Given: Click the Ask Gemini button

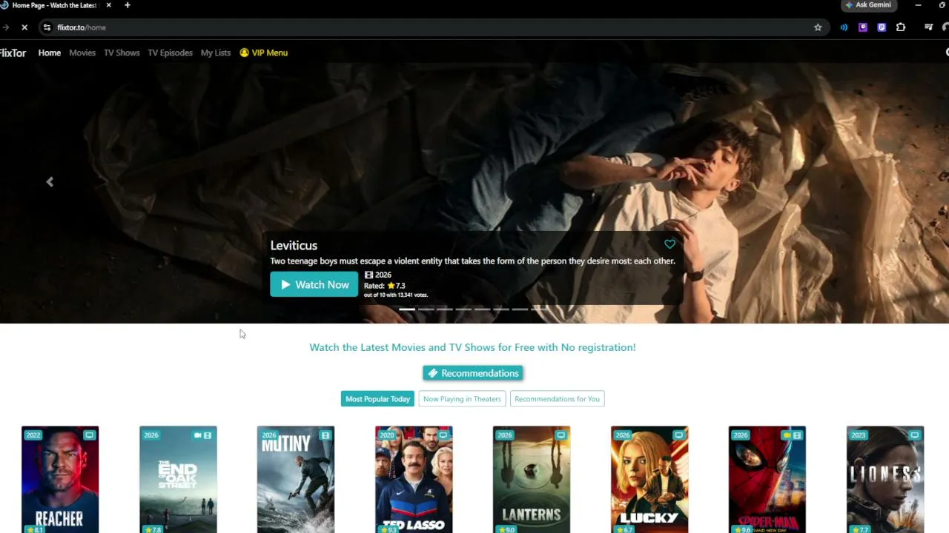Looking at the screenshot, I should click(868, 5).
